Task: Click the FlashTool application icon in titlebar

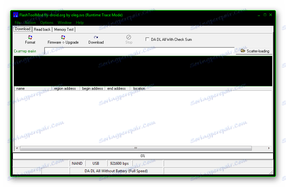Action: pyautogui.click(x=15, y=15)
